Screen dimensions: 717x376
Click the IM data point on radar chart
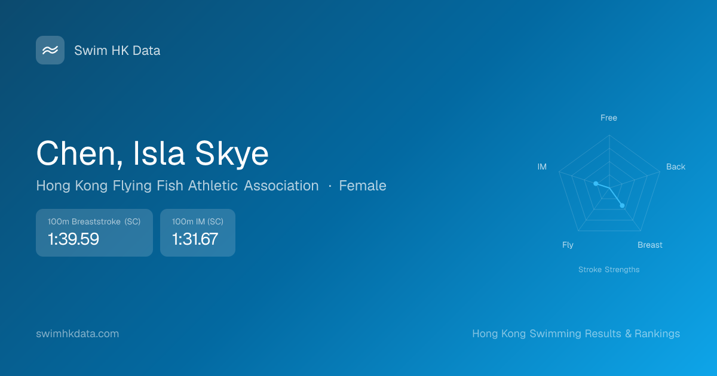click(x=596, y=184)
